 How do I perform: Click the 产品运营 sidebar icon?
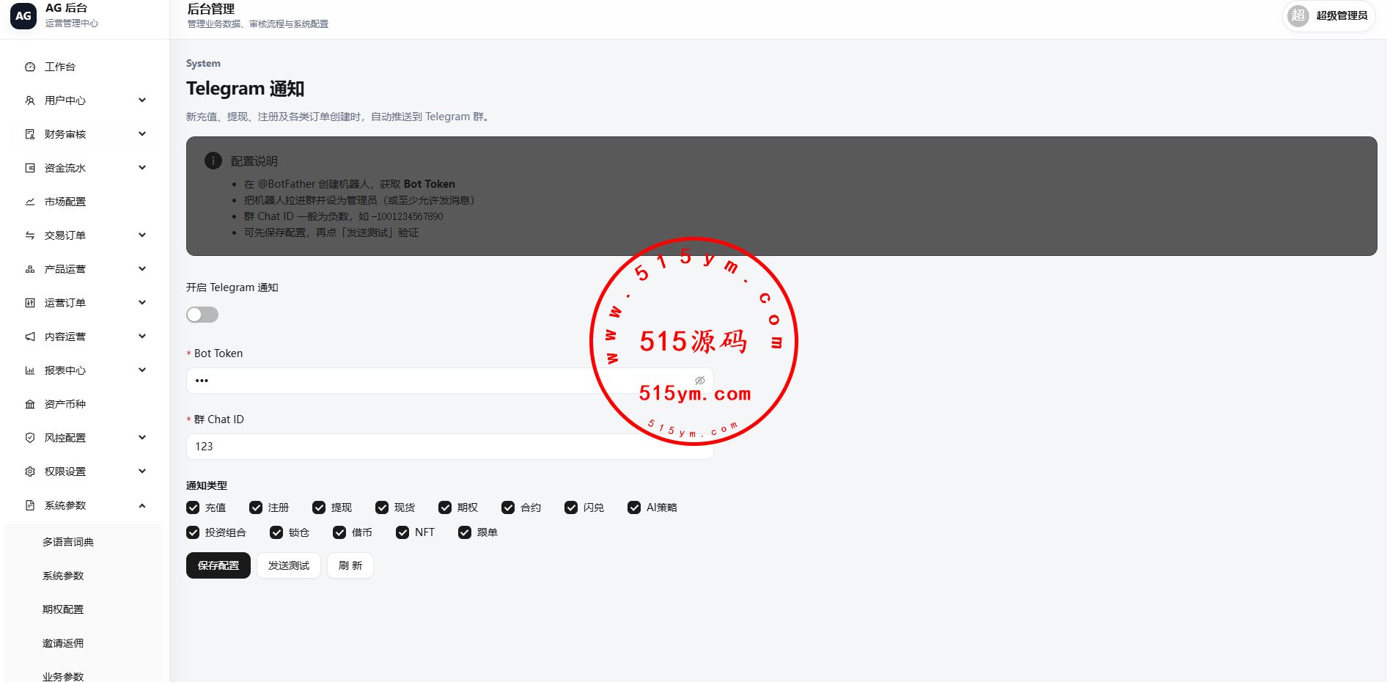point(30,269)
